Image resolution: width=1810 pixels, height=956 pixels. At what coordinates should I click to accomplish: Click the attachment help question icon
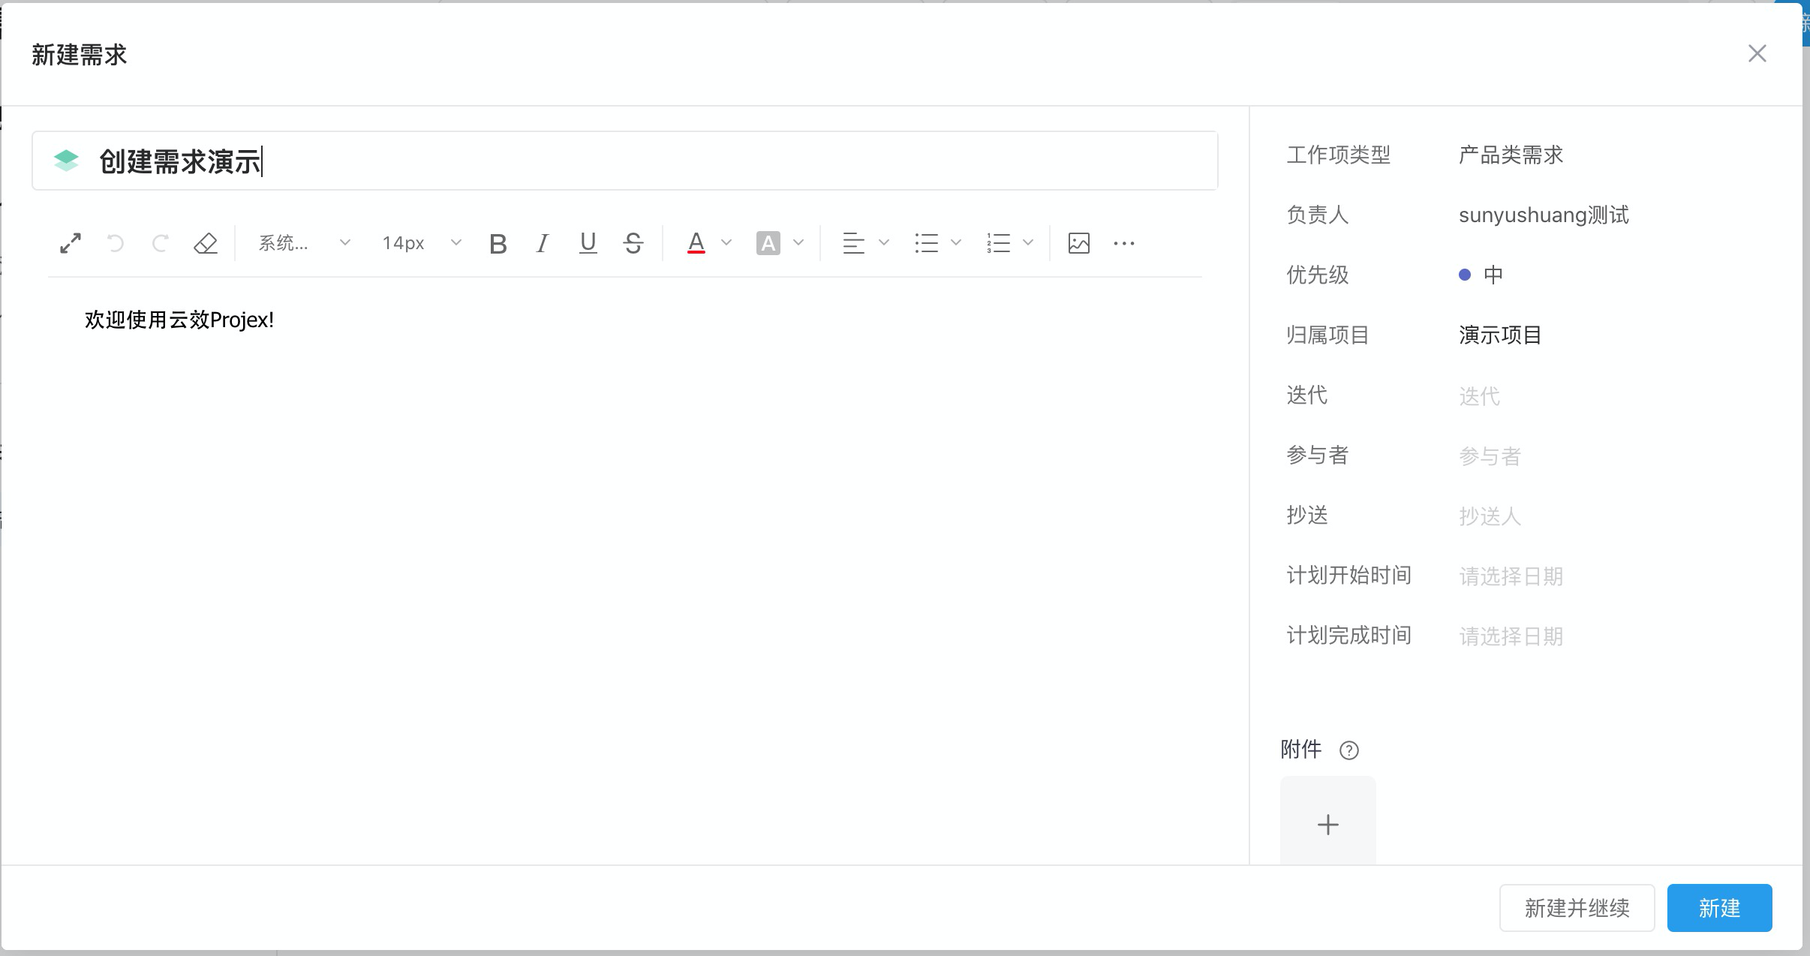click(1349, 750)
